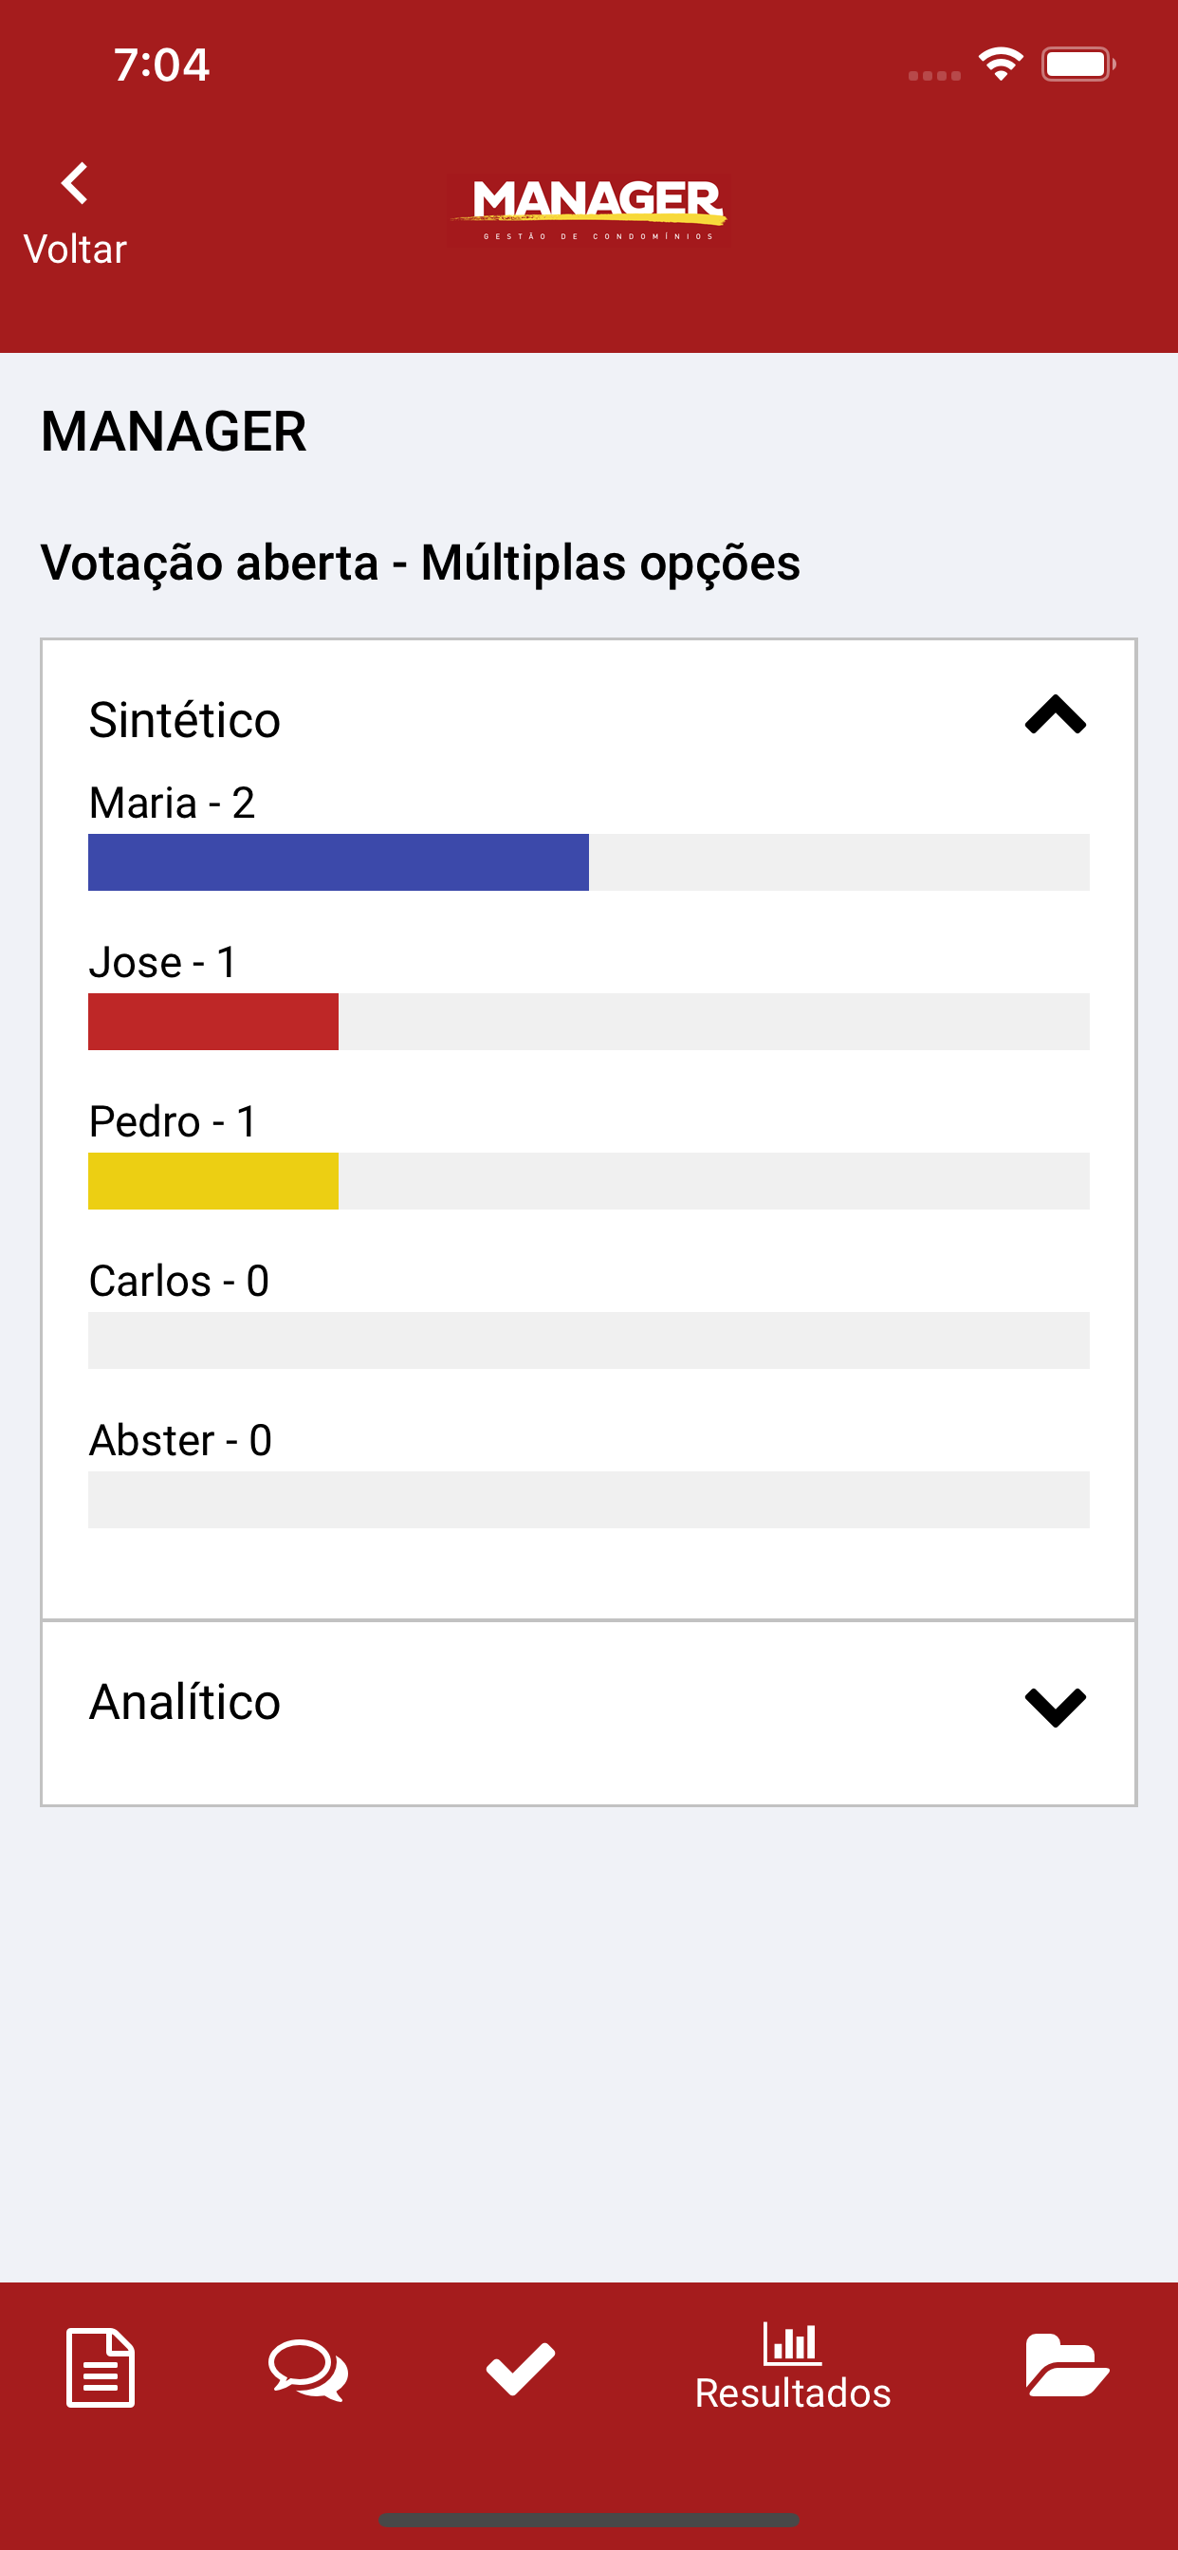This screenshot has width=1178, height=2550.
Task: Tap the Votação aberta - Múltiplas opções heading
Action: tap(421, 564)
